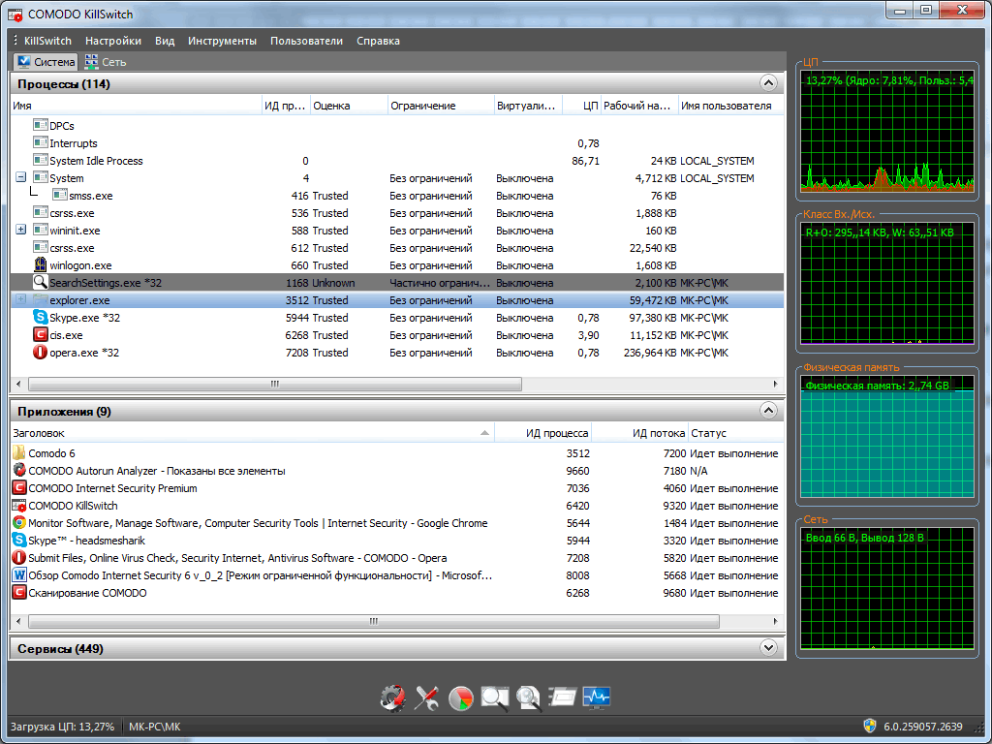Image resolution: width=992 pixels, height=744 pixels.
Task: Click the Google Chrome application icon
Action: (19, 522)
